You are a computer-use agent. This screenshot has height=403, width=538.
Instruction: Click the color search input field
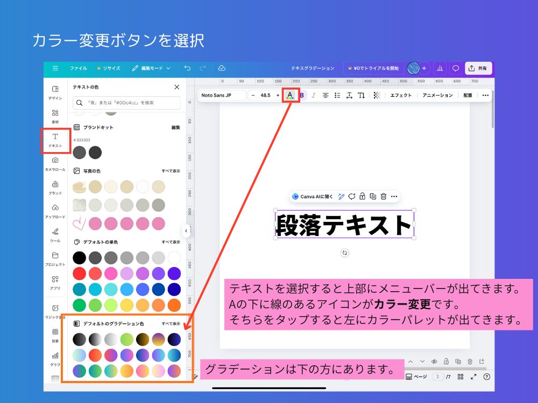pos(126,103)
